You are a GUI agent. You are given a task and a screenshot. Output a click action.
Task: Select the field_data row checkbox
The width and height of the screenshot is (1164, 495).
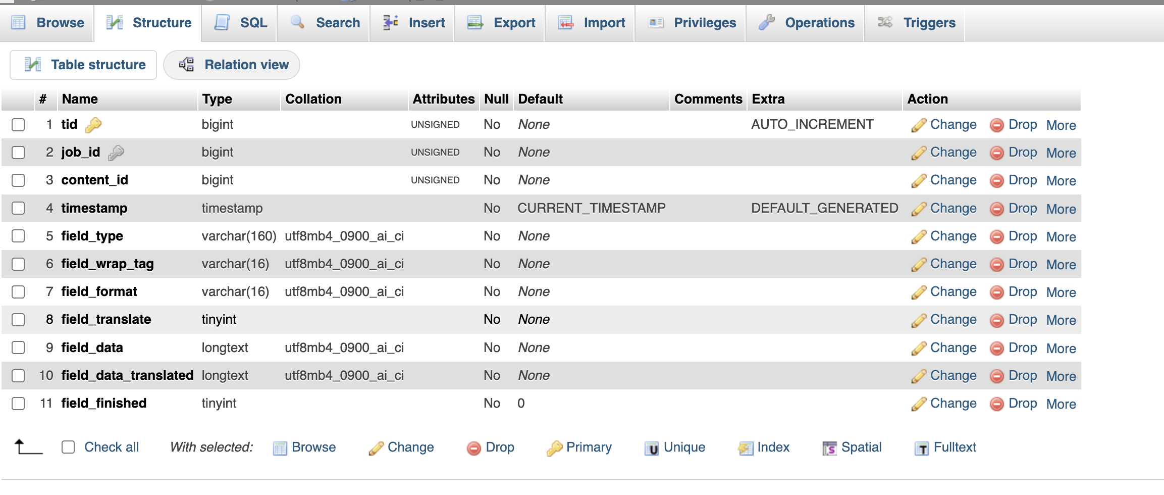[18, 348]
